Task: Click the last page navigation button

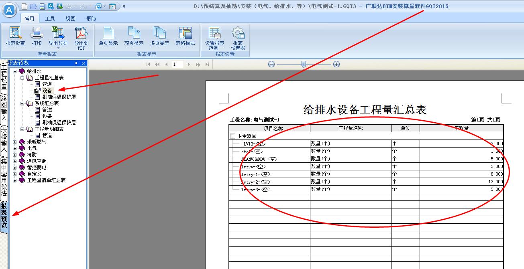Action: click(x=207, y=64)
